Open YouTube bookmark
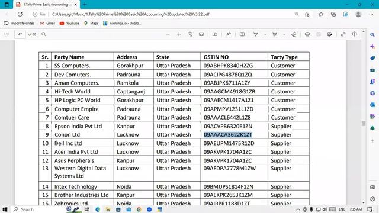379x213 pixels. 69,24
